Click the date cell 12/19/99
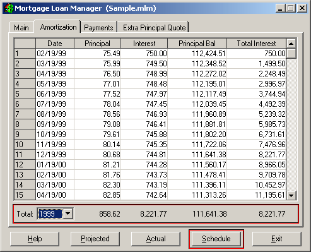The image size is (311, 252). coord(55,155)
